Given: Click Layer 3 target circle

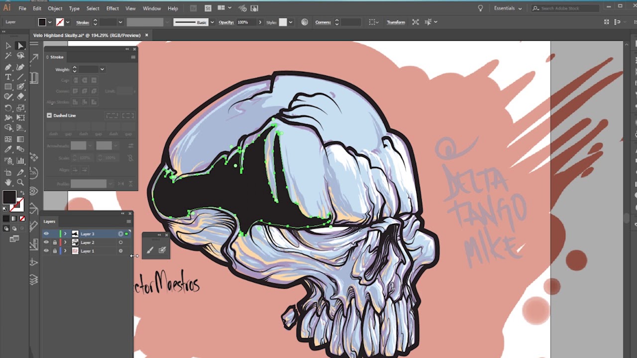Looking at the screenshot, I should click(x=120, y=234).
